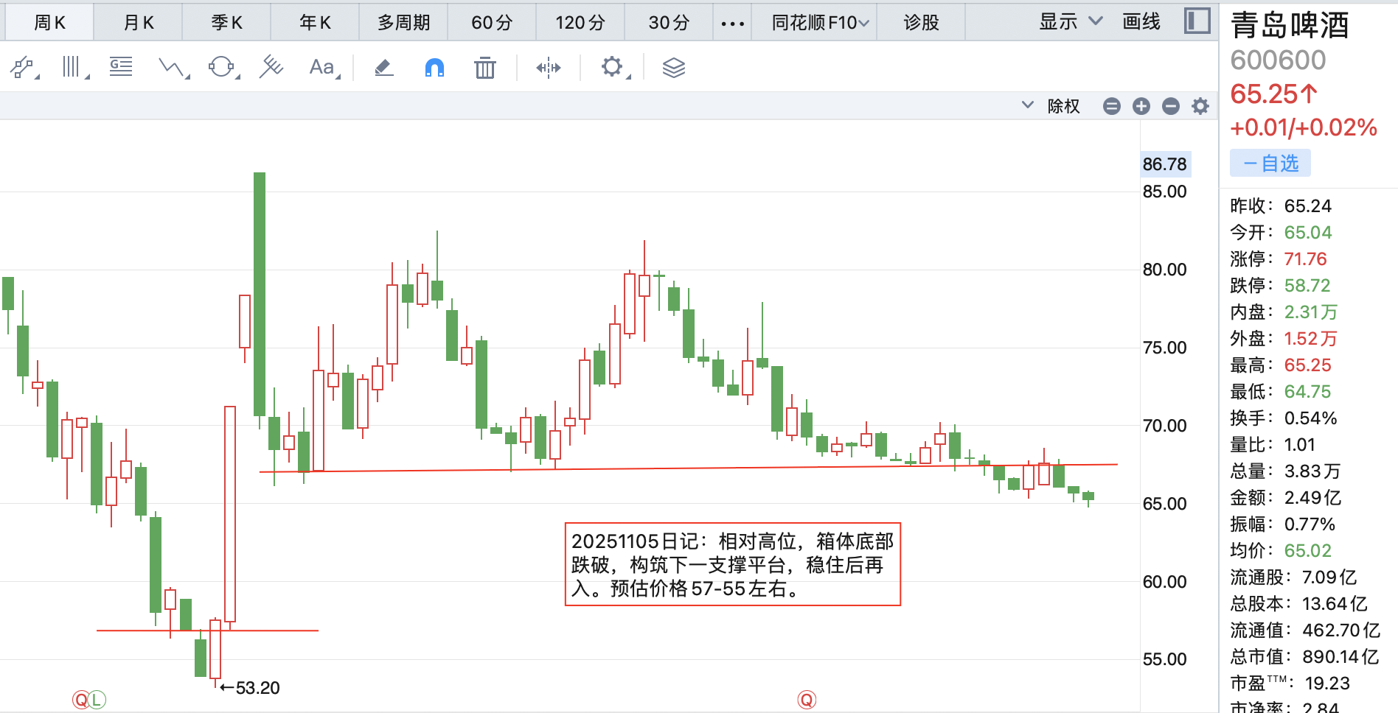Click the 均价 value 65.02
The height and width of the screenshot is (713, 1398).
coord(1307,551)
